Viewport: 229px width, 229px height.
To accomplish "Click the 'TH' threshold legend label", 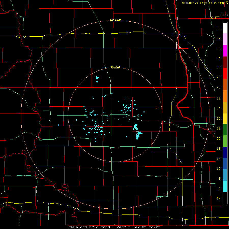I will click(x=219, y=199).
